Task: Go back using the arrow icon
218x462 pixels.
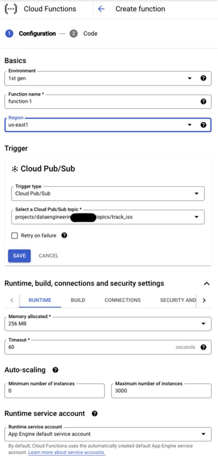Action: 101,9
